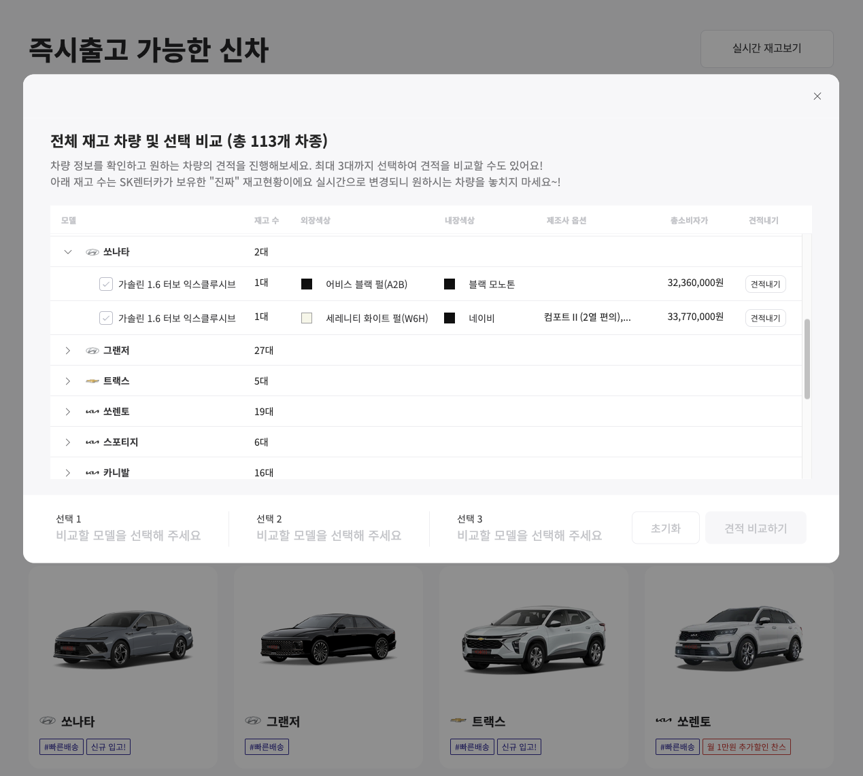Click the 견적내기 column header
Screen dimensions: 863x776
pos(764,221)
